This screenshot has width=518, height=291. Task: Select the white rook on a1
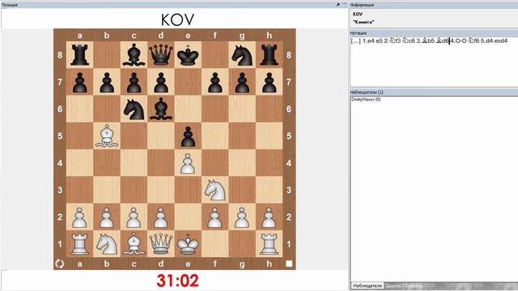tap(79, 244)
